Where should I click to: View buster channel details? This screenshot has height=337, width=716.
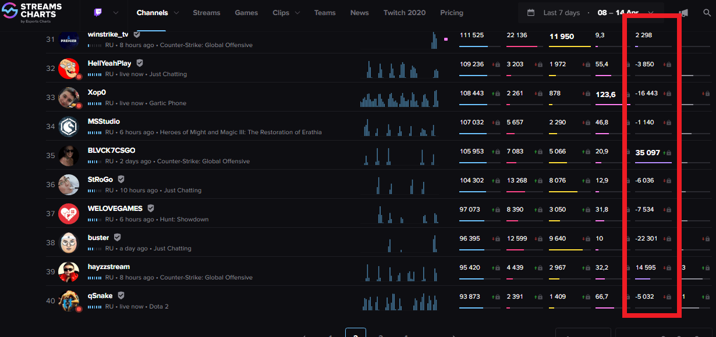tap(98, 238)
